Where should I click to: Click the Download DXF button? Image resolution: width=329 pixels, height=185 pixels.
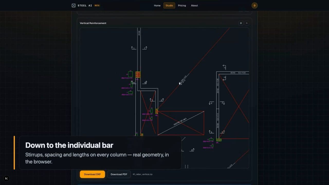[x=92, y=174]
